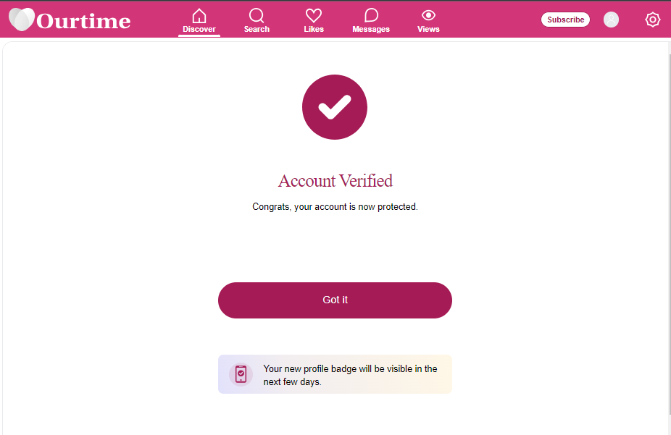Click the profile badge visibility notice
Screen dimensions: 671x435
335,374
